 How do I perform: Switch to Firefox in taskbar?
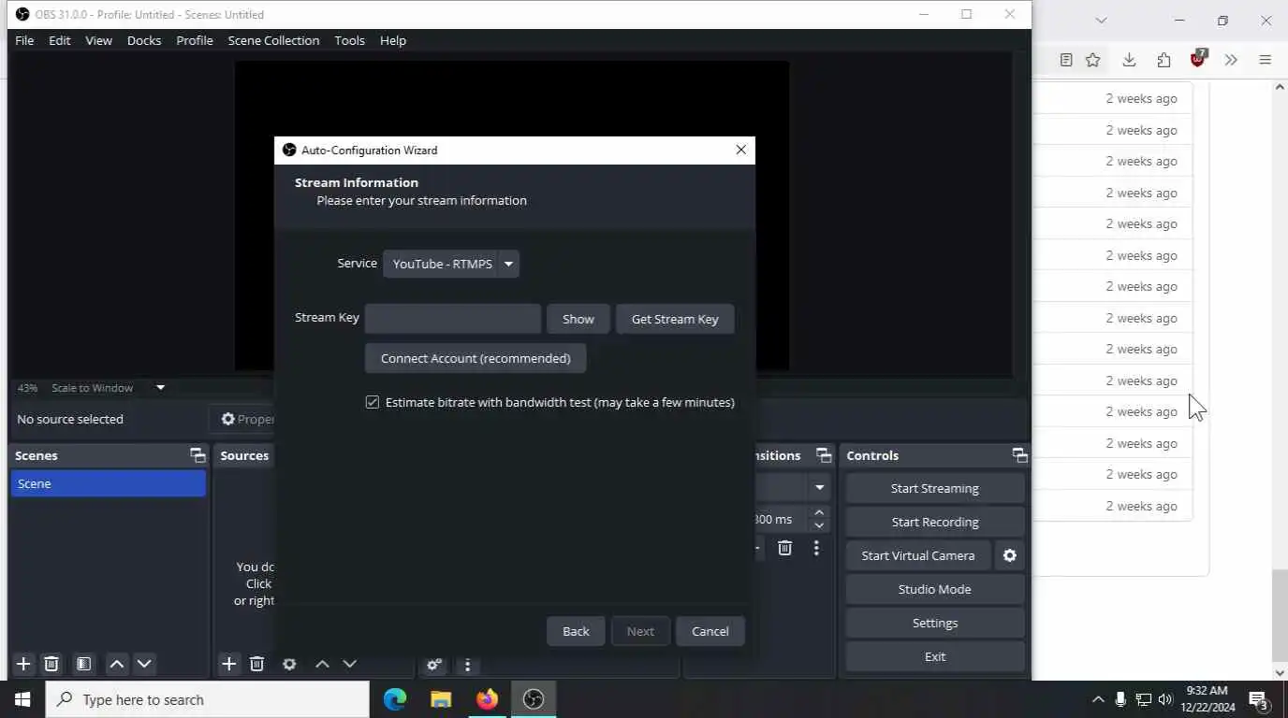487,699
